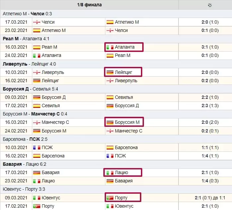232x210 pixels.
Task: Open the highlighted Лацио team link
Action: click(121, 172)
